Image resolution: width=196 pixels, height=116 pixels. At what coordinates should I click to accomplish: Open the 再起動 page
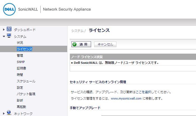21,107
